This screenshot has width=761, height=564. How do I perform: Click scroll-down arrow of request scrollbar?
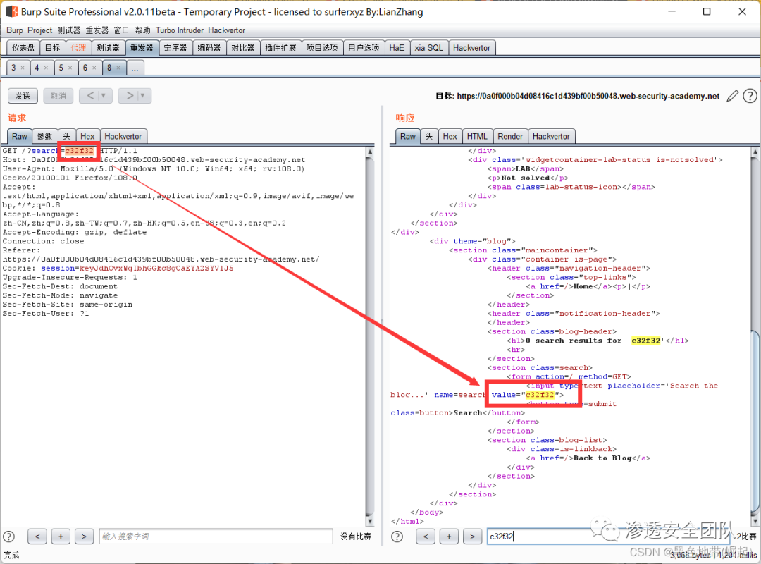pos(370,522)
